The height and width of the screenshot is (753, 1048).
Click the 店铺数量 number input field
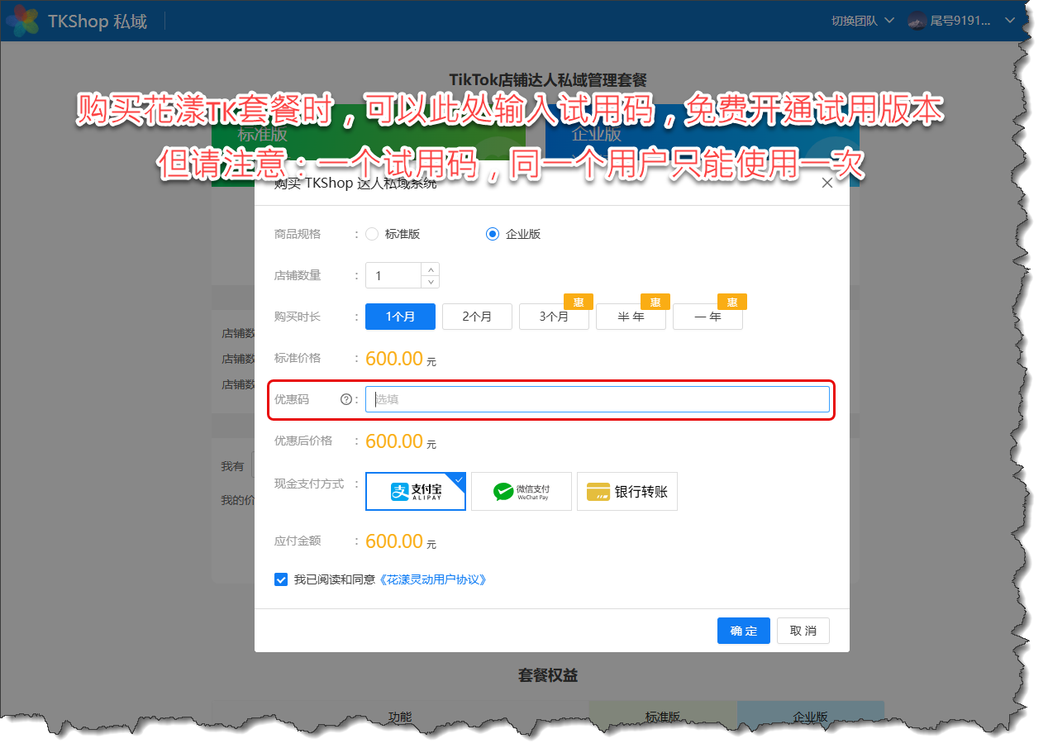[x=393, y=275]
